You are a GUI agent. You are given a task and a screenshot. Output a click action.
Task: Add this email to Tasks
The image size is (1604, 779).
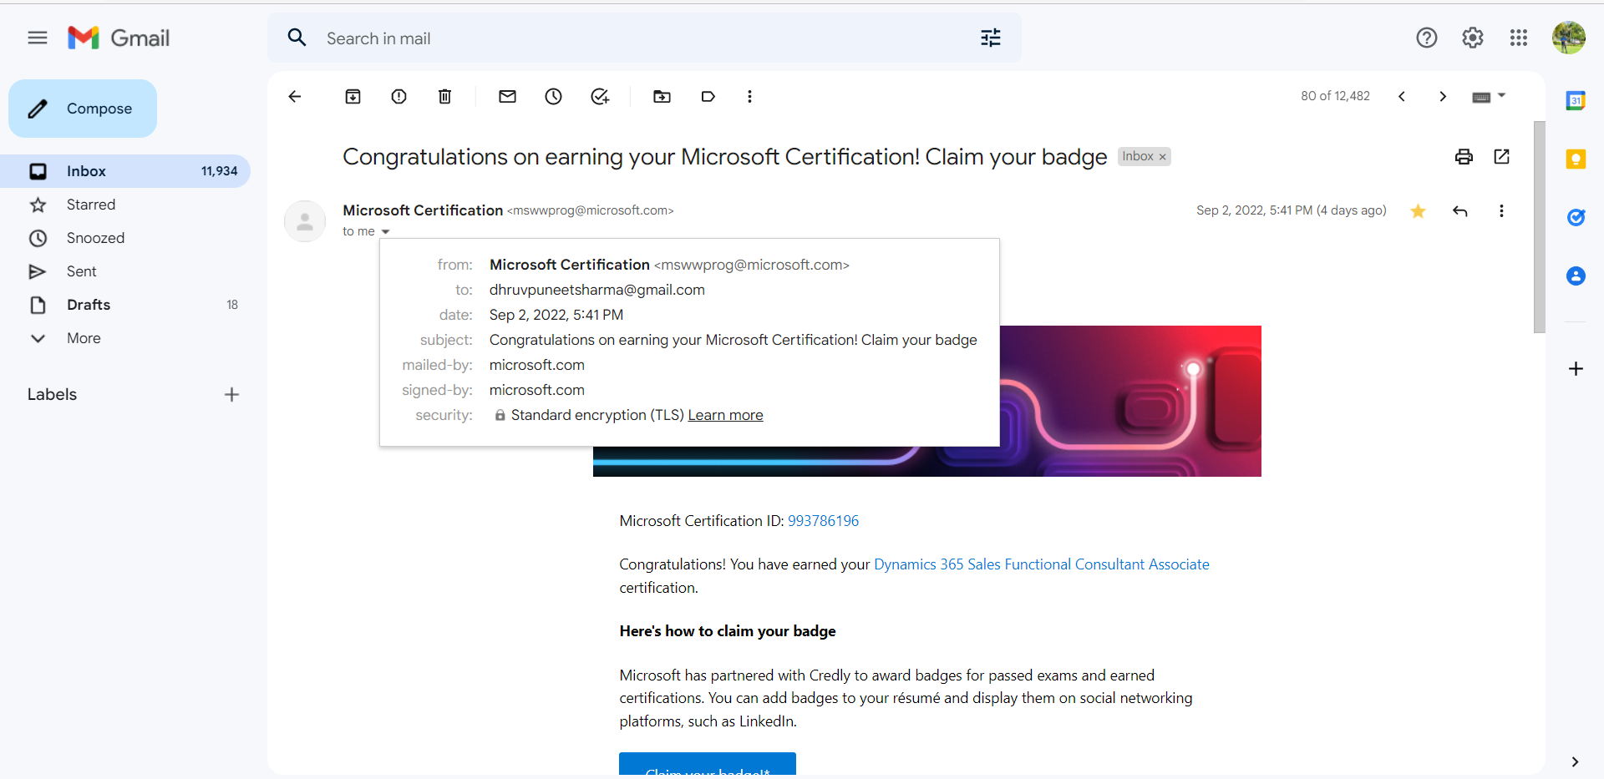[x=600, y=97]
